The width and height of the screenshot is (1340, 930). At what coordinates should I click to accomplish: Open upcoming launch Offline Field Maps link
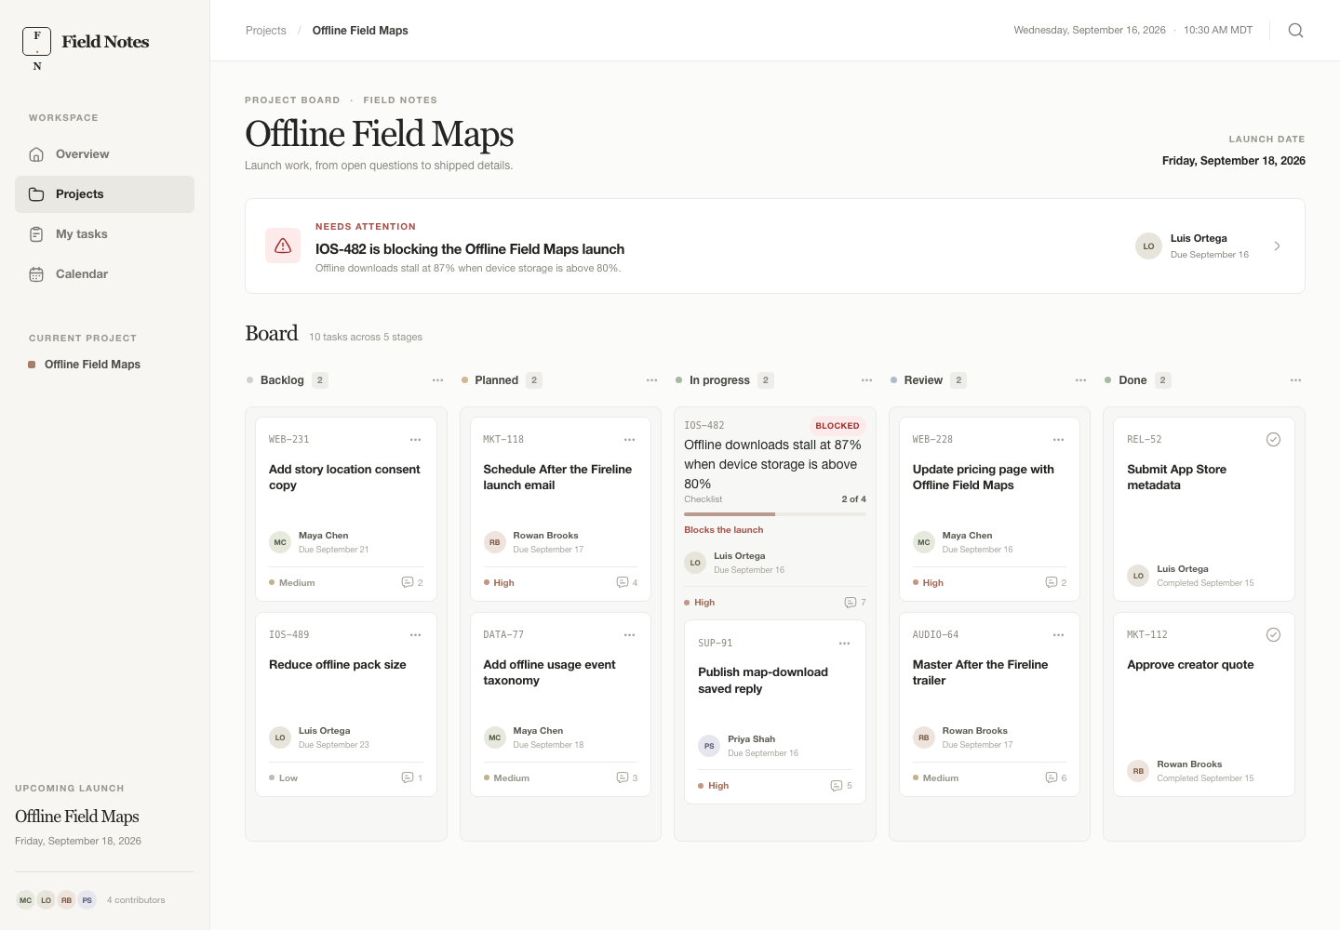[77, 817]
